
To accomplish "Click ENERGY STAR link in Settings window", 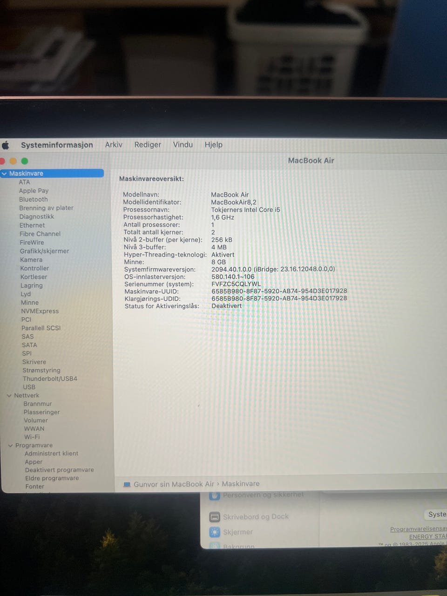I will point(427,536).
